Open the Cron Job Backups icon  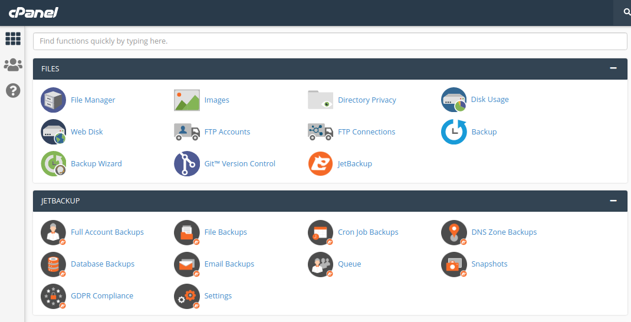(x=320, y=232)
